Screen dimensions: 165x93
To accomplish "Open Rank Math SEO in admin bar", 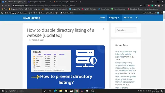I will click(x=66, y=13).
